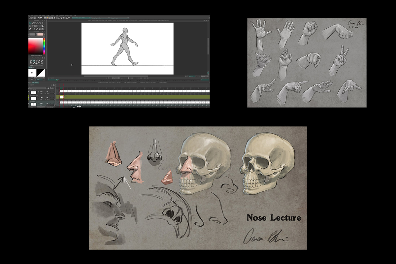Click the brush tip preview thumbnail
This screenshot has height=264, width=396.
point(32,73)
